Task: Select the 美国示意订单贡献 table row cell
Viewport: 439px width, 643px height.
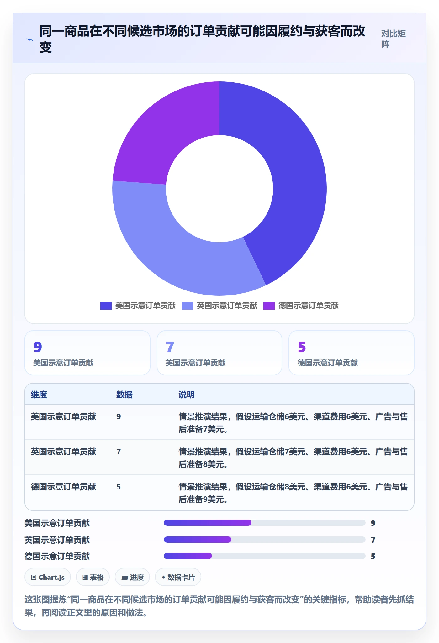Action: pyautogui.click(x=63, y=416)
